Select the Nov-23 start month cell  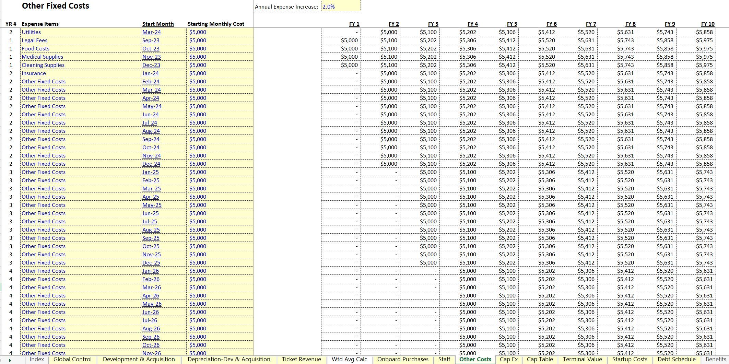[164, 57]
